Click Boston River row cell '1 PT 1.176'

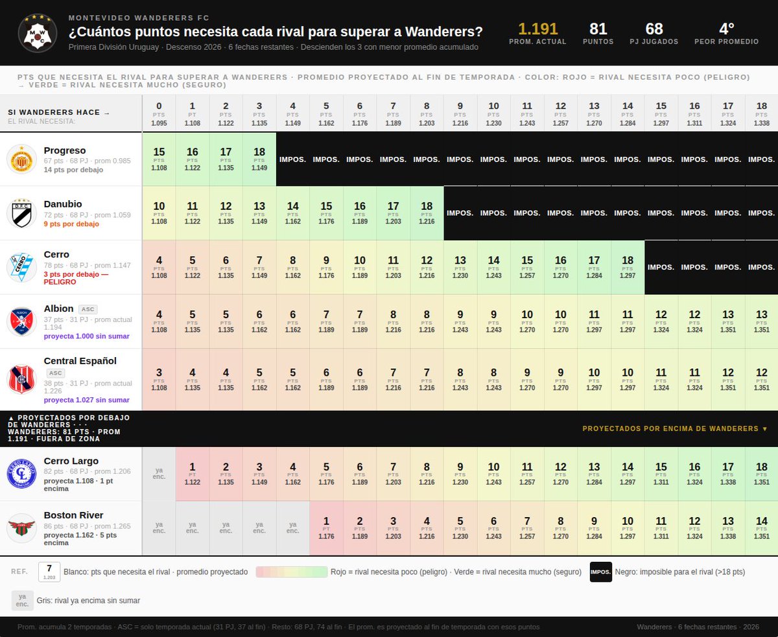pyautogui.click(x=326, y=528)
